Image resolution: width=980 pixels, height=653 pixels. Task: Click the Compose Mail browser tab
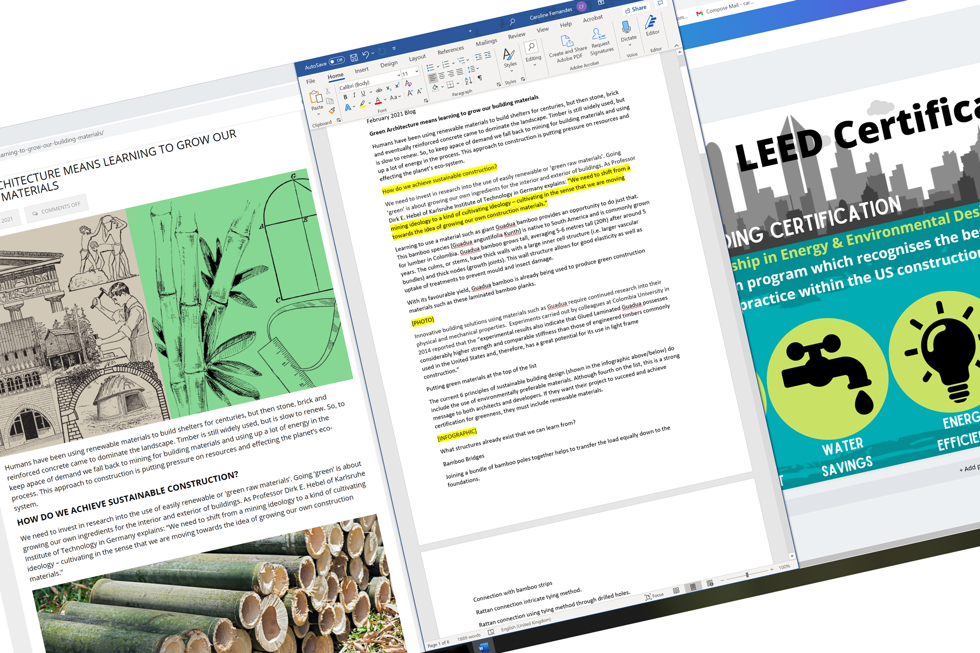tap(725, 7)
